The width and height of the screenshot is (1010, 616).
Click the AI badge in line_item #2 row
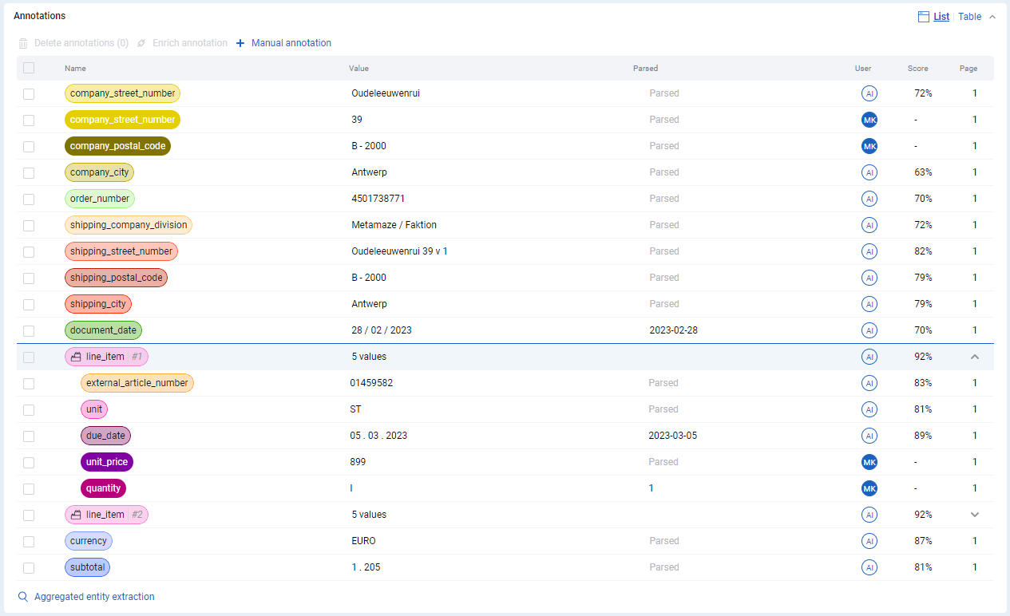869,515
